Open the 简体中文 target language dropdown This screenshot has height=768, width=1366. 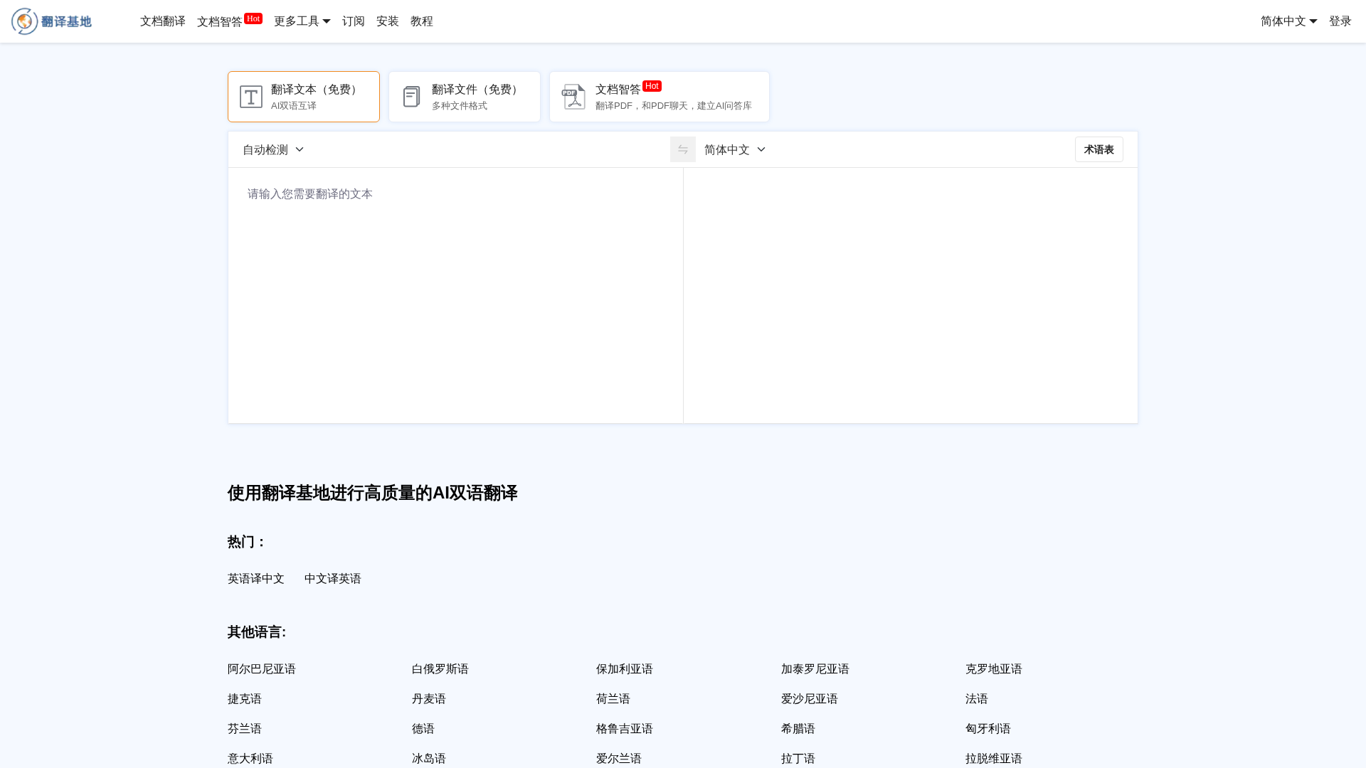coord(734,149)
